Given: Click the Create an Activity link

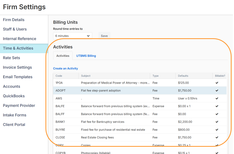Looking at the screenshot, I should pyautogui.click(x=66, y=68).
